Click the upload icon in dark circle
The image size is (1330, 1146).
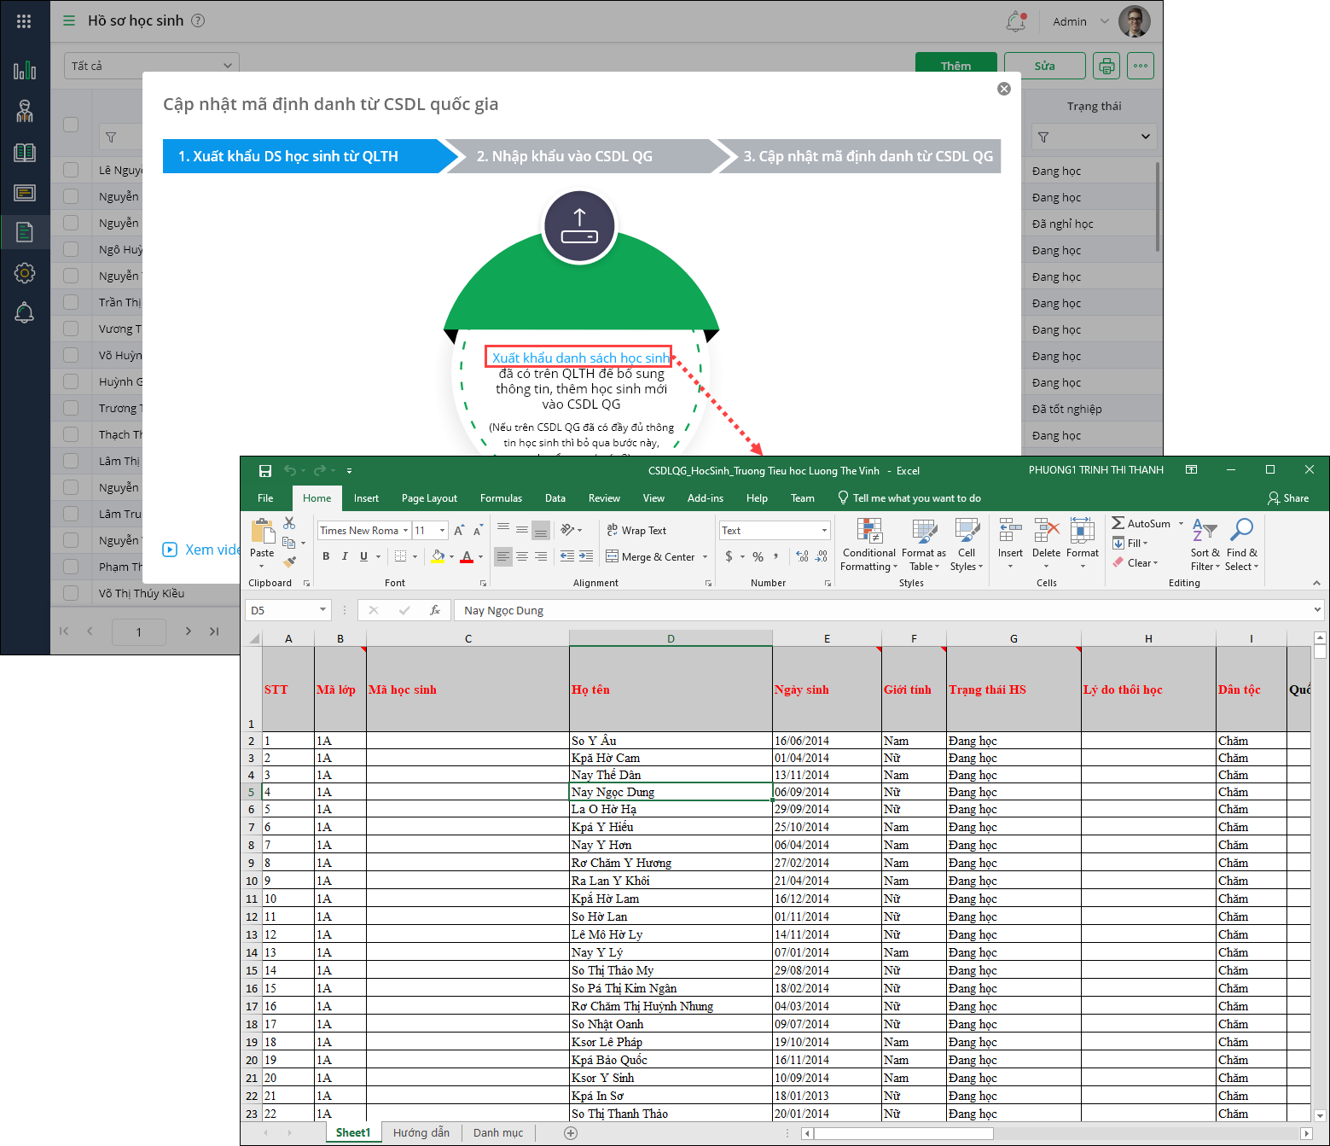tap(580, 227)
